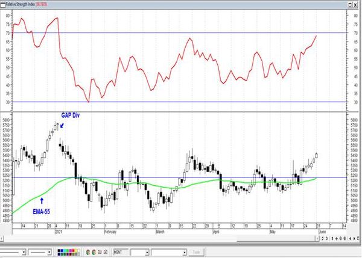Pick the red swatch in the color palette

tap(73, 250)
